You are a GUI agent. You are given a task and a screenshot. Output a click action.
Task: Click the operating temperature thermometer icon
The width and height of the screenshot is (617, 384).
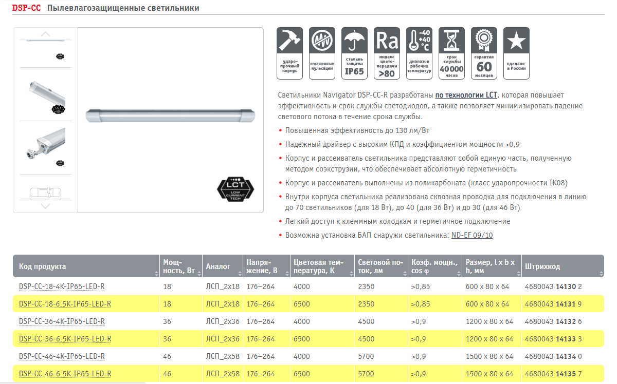[420, 53]
